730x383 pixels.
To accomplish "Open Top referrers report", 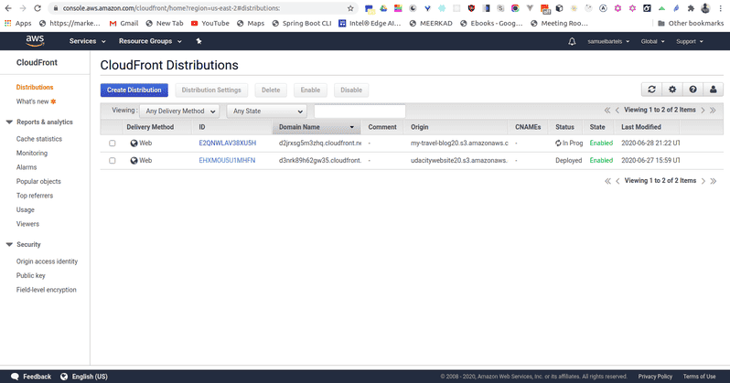I will click(35, 196).
